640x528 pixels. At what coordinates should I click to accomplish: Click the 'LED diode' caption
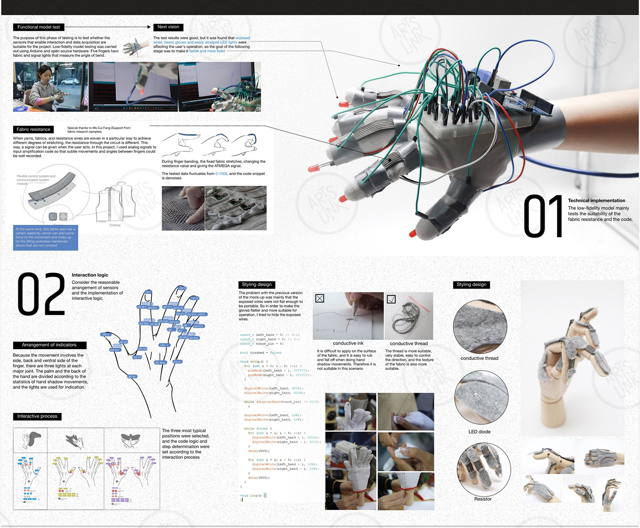pyautogui.click(x=479, y=432)
